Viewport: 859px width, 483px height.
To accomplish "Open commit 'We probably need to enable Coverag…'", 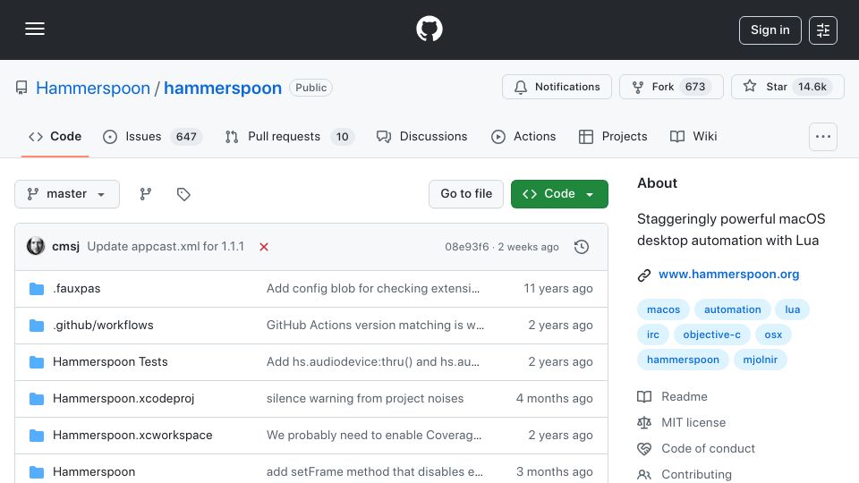I will click(x=374, y=436).
